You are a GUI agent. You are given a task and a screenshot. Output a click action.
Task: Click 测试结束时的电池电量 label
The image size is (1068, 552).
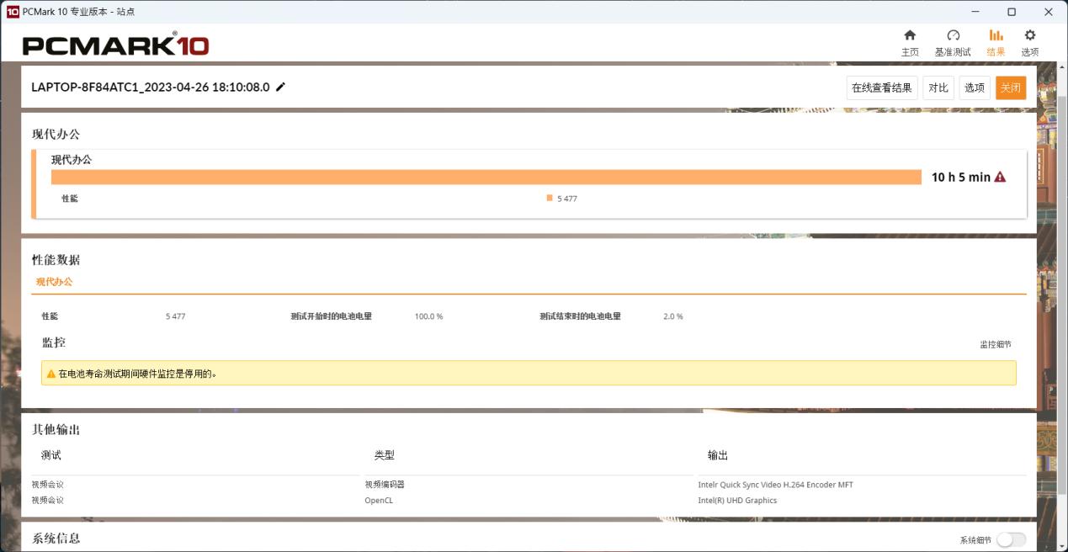click(x=580, y=316)
